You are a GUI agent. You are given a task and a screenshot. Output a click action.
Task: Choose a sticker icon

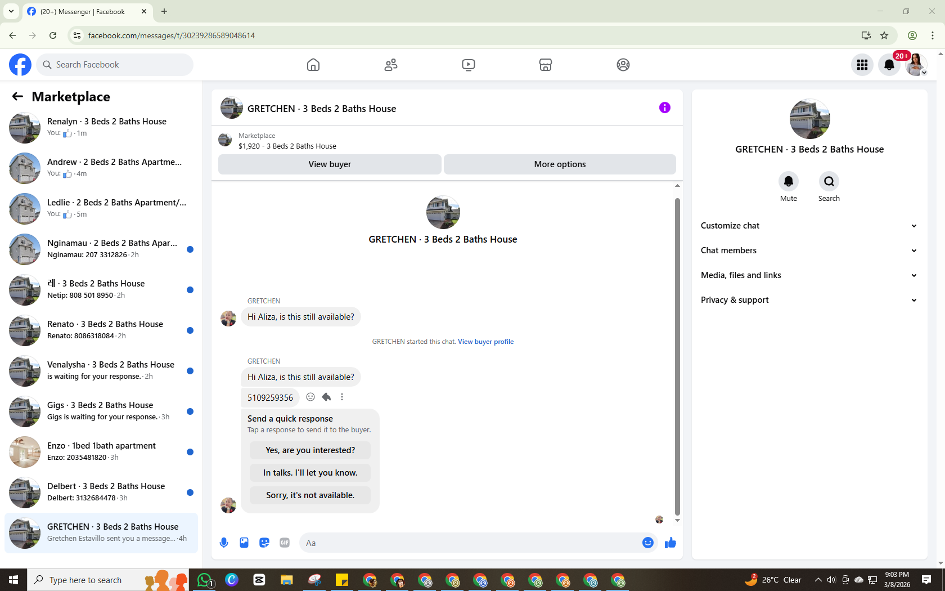click(x=264, y=543)
